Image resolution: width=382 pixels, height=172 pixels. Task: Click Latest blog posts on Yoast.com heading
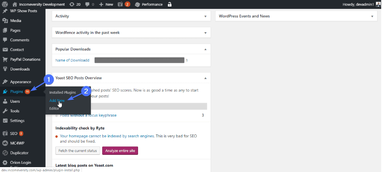click(x=84, y=165)
